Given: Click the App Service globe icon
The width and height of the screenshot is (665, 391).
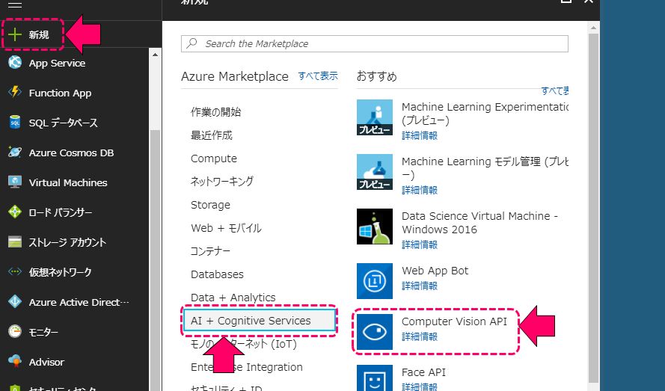Looking at the screenshot, I should point(15,62).
